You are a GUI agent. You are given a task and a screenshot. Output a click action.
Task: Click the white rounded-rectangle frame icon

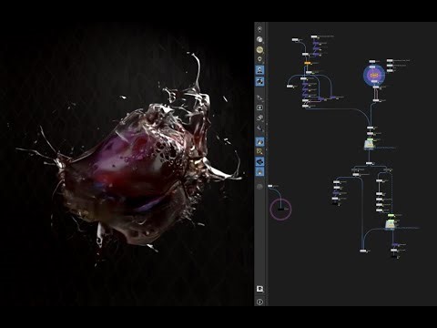(259, 108)
